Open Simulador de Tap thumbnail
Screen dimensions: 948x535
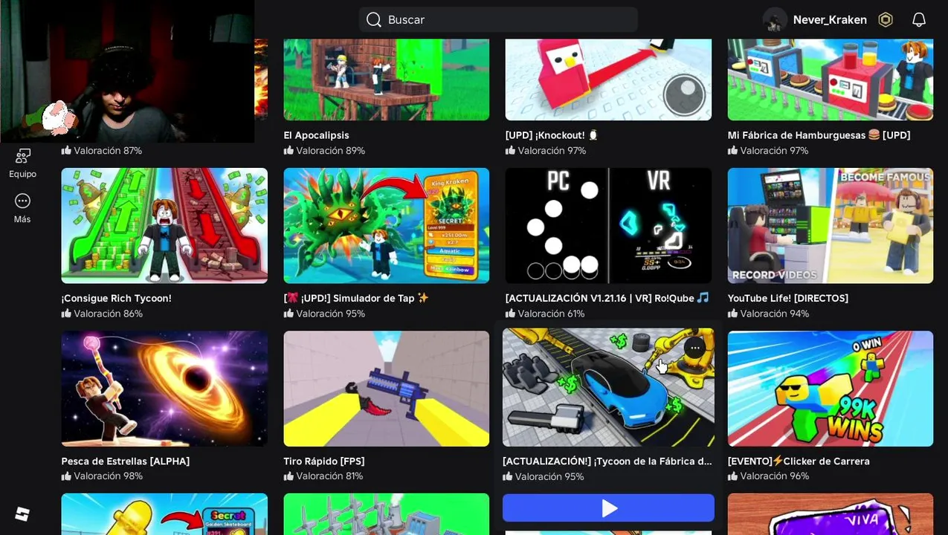386,225
